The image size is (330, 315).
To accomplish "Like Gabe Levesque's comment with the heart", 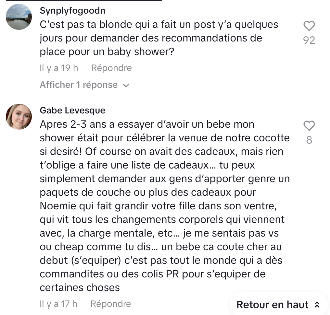I will coord(309,125).
